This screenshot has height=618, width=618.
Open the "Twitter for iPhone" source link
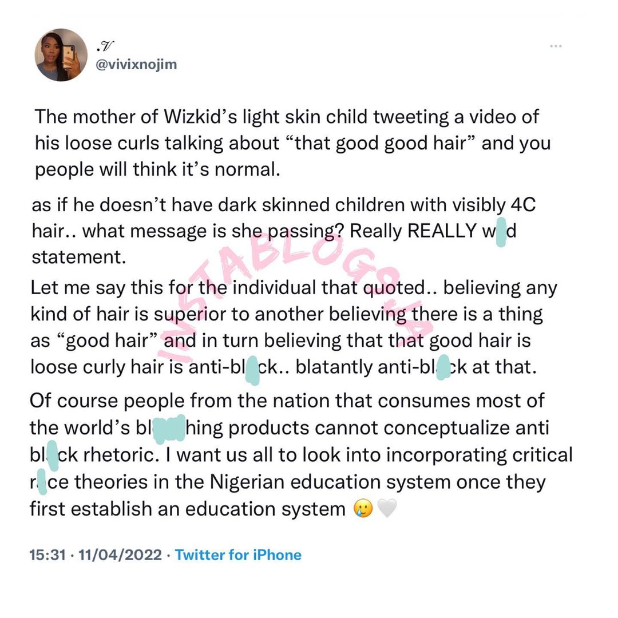[238, 554]
